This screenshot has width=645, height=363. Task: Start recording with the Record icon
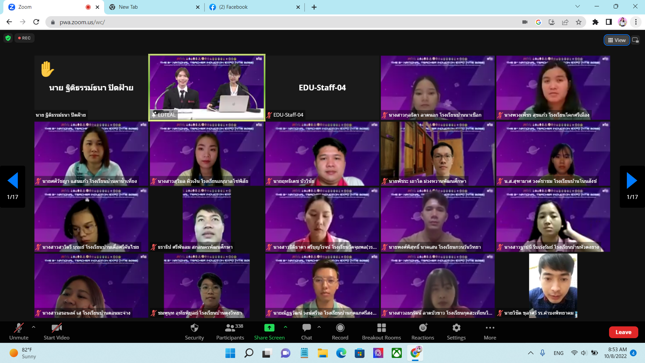[x=340, y=328]
